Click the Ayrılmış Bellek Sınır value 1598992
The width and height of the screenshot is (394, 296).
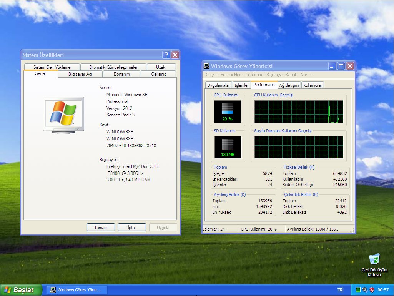point(264,206)
